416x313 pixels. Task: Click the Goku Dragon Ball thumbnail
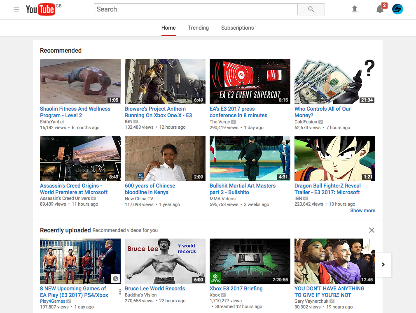335,158
